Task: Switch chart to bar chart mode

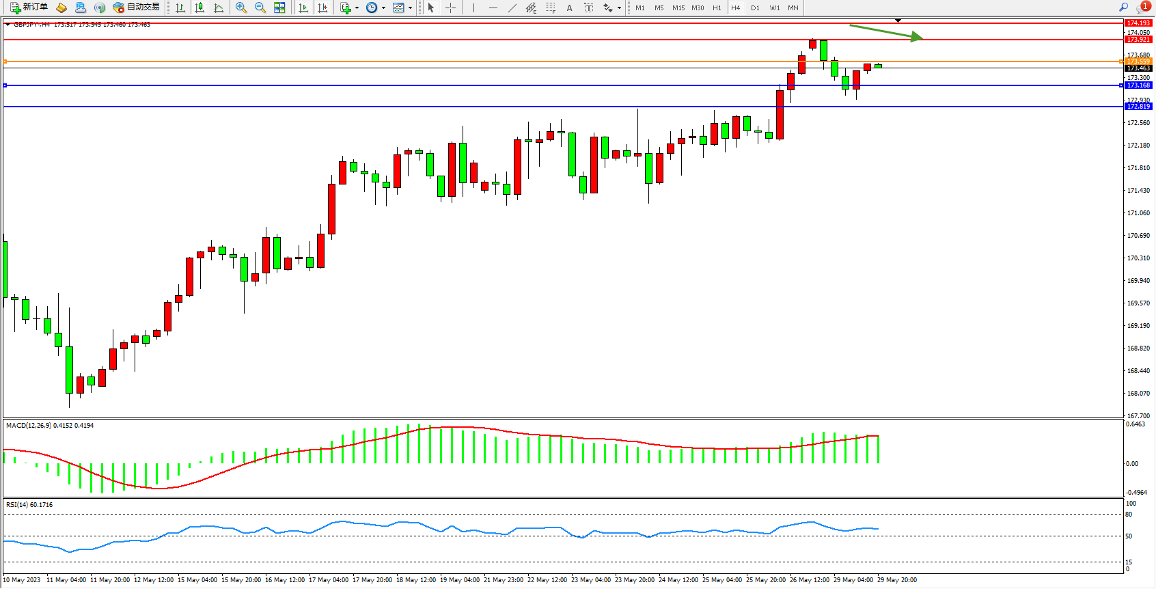Action: pos(180,8)
